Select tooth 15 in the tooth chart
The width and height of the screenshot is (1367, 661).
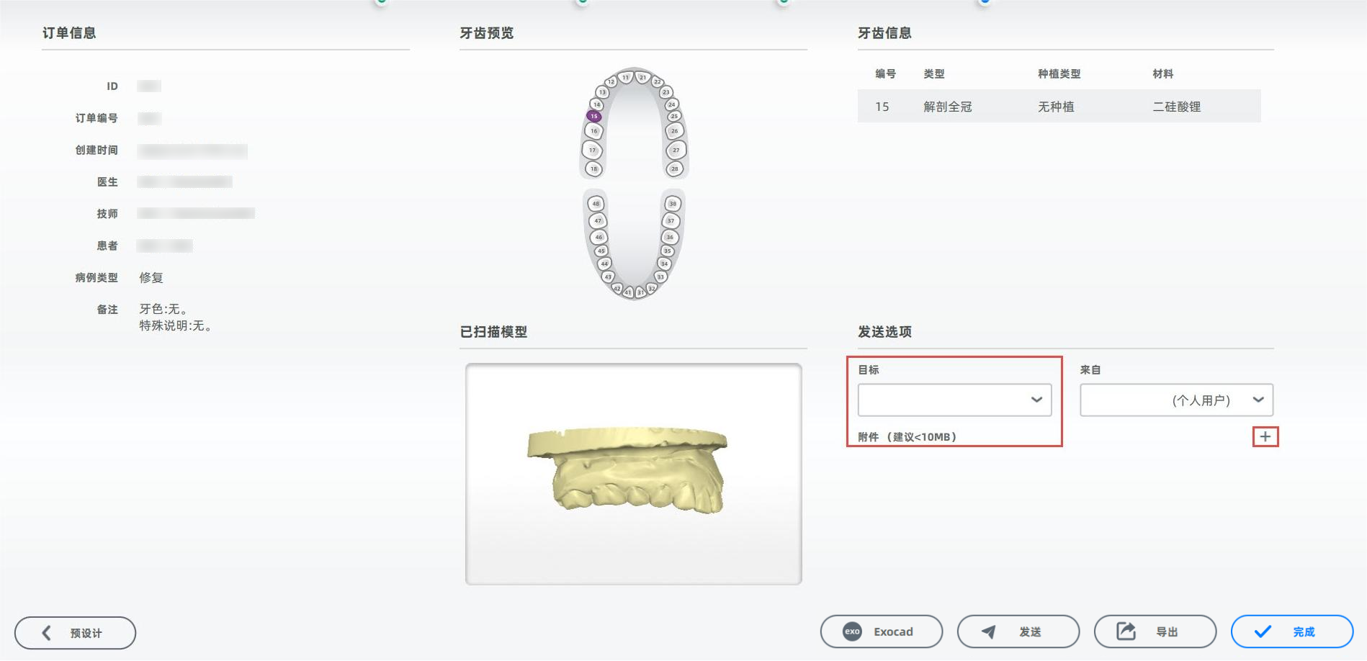[593, 116]
